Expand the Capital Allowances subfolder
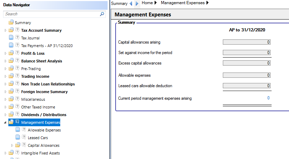Image resolution: width=289 pixels, height=159 pixels. coord(12,145)
